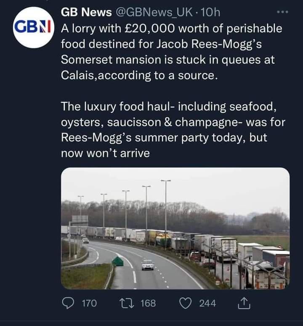Open the GBN profile avatar

point(34,28)
